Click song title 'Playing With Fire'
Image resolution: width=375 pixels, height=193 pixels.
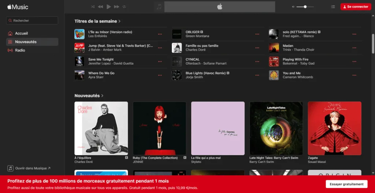click(296, 59)
